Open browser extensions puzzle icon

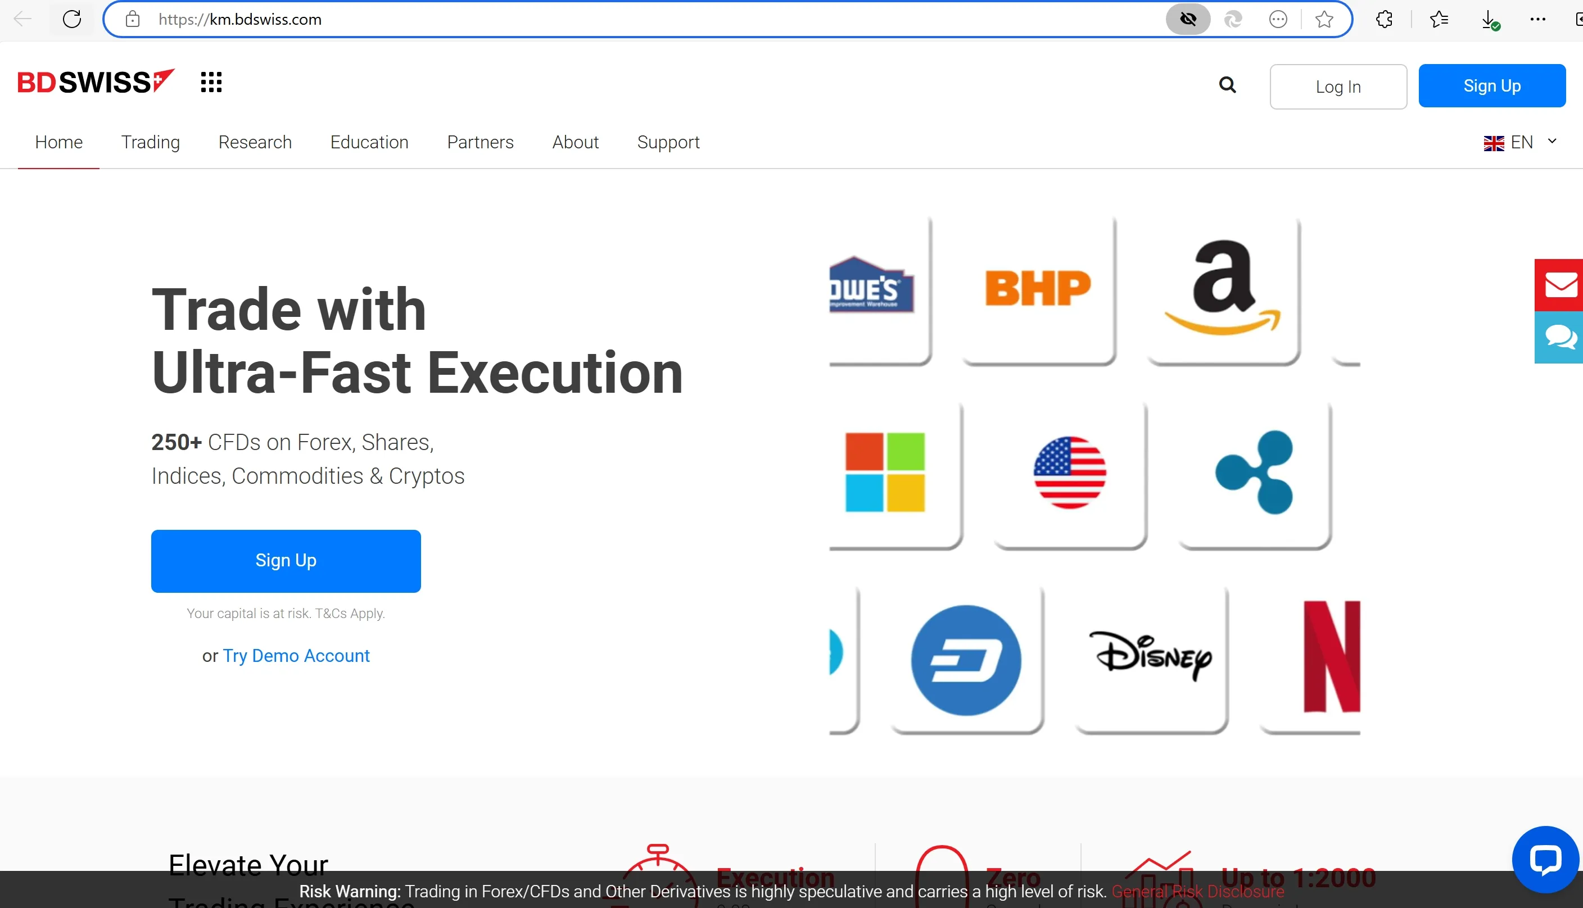1384,19
